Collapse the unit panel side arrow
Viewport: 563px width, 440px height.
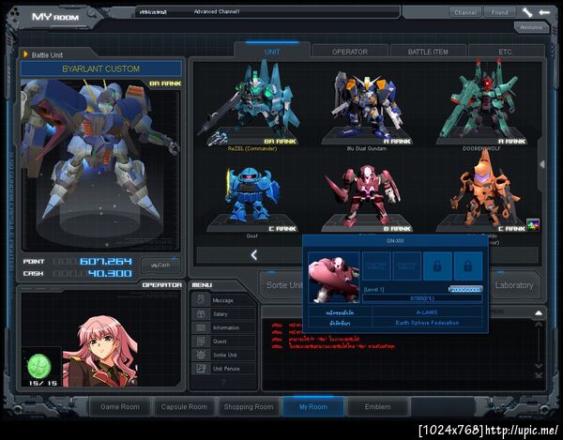[x=542, y=164]
